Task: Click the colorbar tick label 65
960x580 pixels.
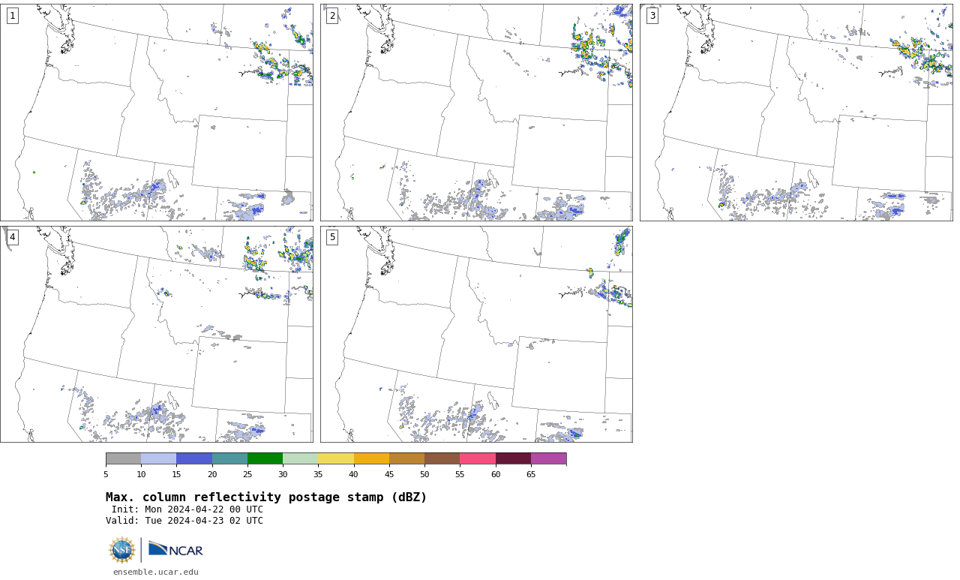Action: [x=531, y=474]
